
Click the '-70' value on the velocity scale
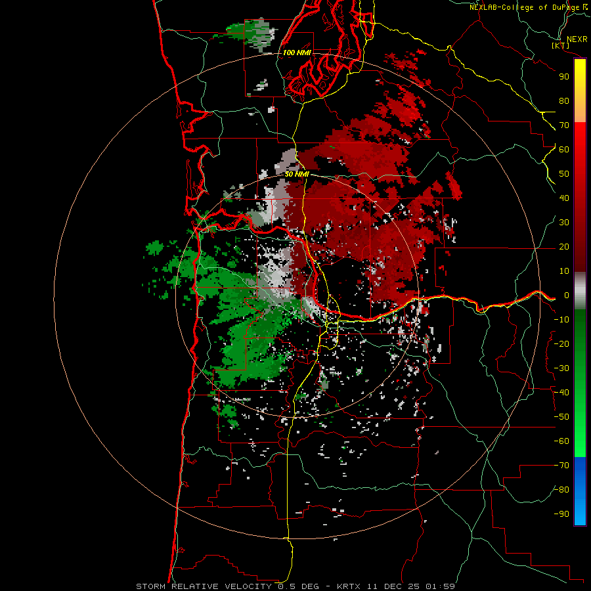click(561, 466)
